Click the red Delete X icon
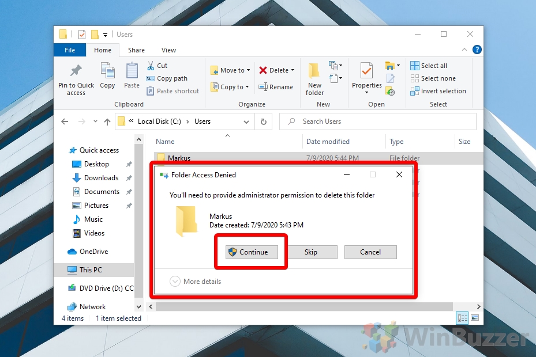The height and width of the screenshot is (357, 536). [x=263, y=70]
